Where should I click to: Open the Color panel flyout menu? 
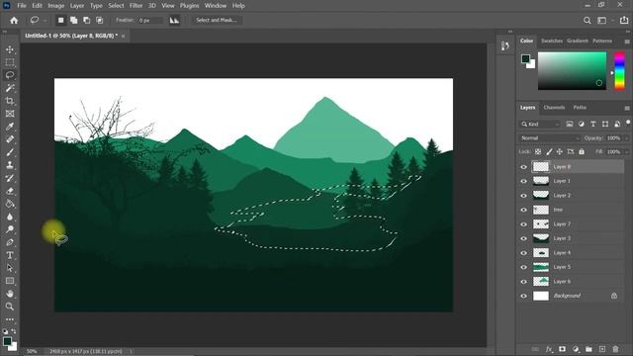627,42
